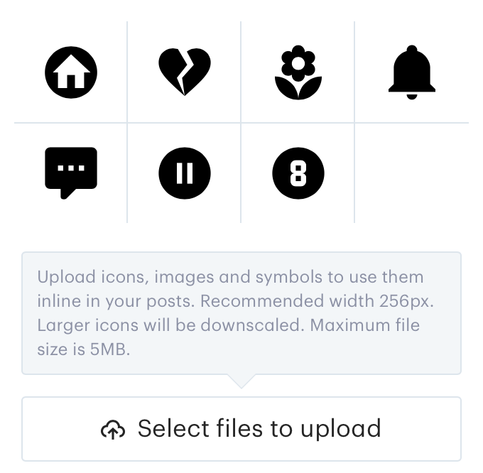
Task: Insert the house symbol into post
Action: pos(71,72)
